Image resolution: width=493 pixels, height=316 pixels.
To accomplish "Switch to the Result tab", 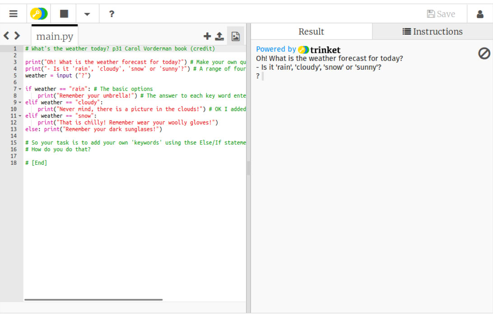I will click(311, 32).
